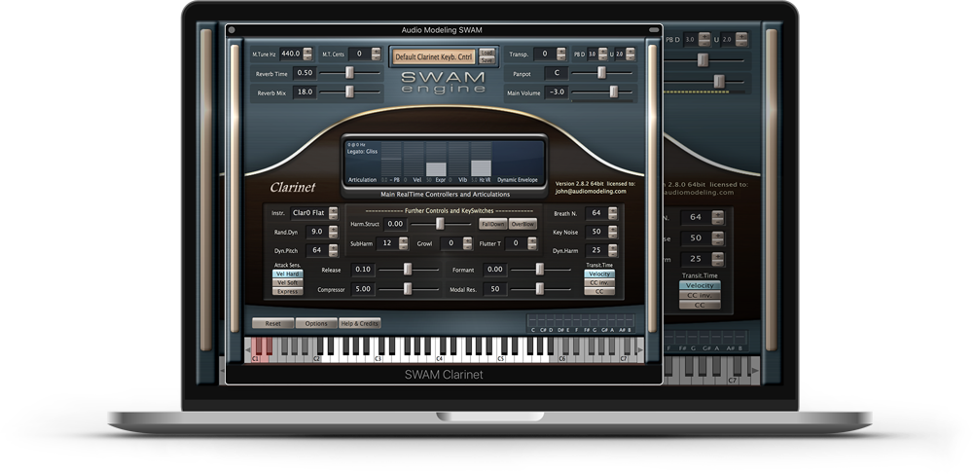Click the front window Panpot slider handle
Image resolution: width=973 pixels, height=475 pixels.
click(x=601, y=73)
